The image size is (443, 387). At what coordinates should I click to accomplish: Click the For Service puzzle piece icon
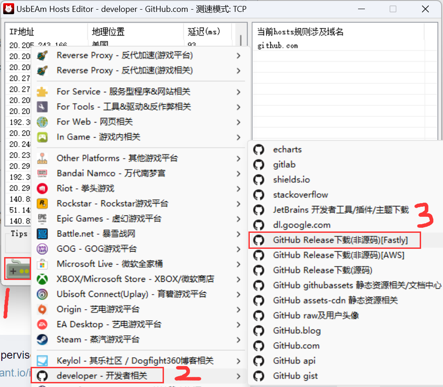(42, 91)
